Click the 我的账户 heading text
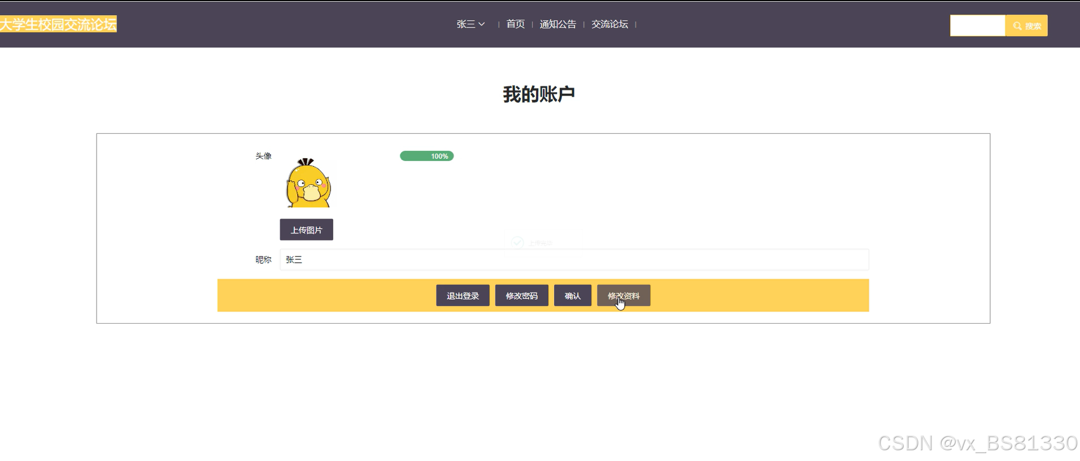Image resolution: width=1080 pixels, height=461 pixels. point(539,94)
